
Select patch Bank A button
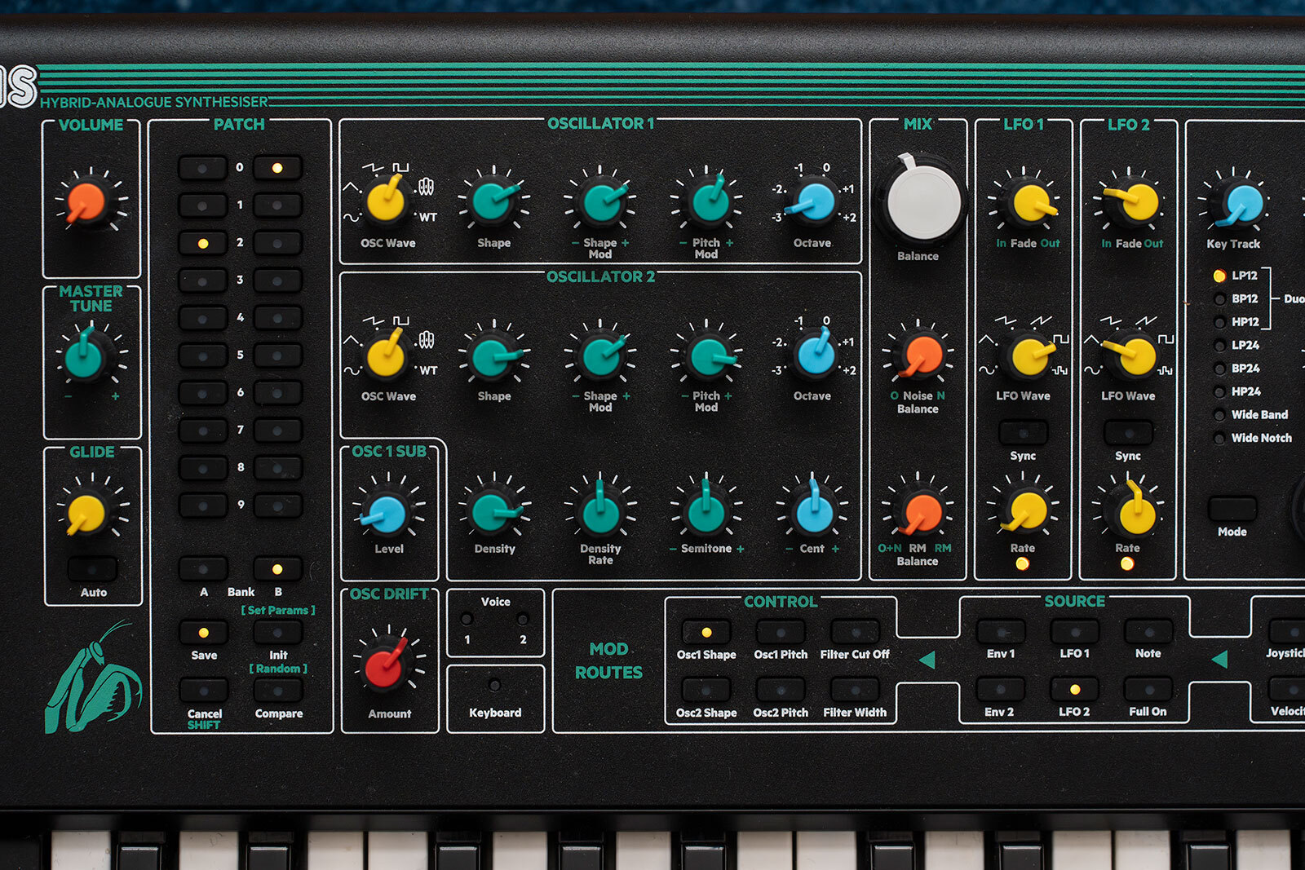pos(203,568)
